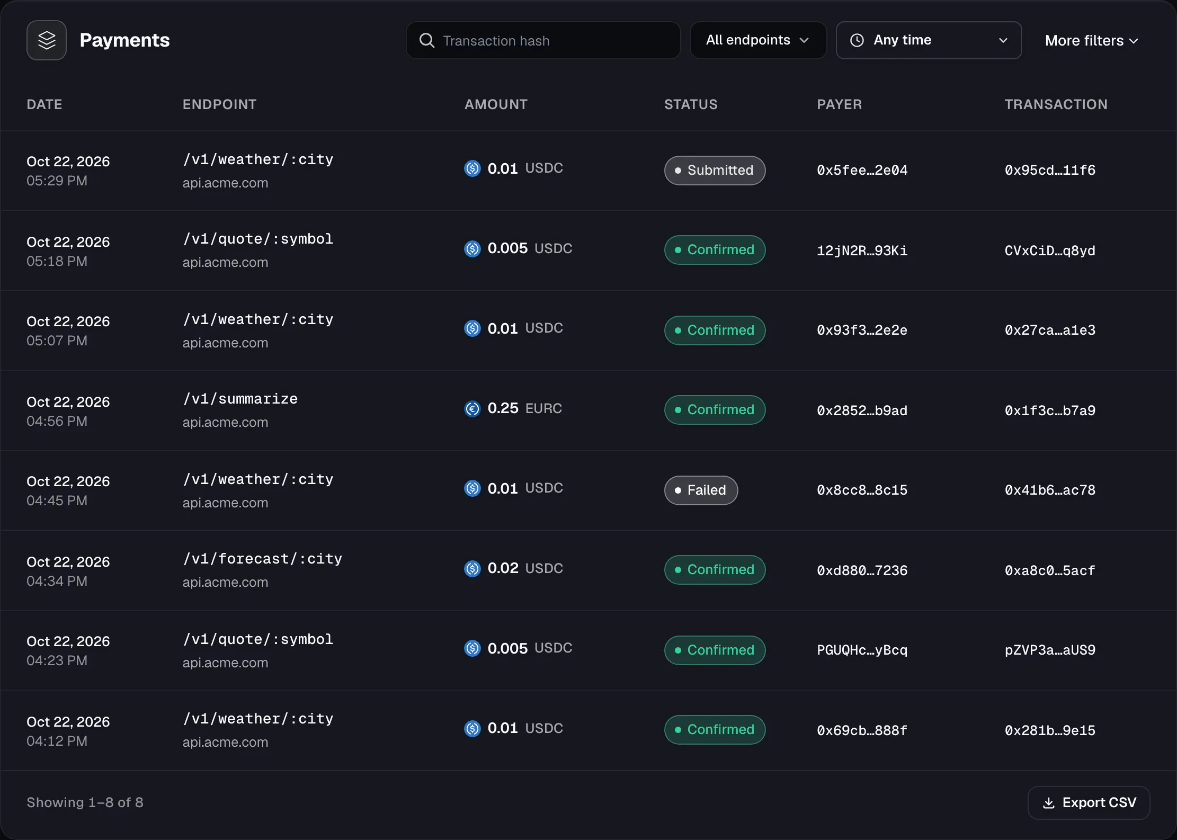The image size is (1177, 840).
Task: Focus the Transaction hash search field
Action: click(543, 40)
